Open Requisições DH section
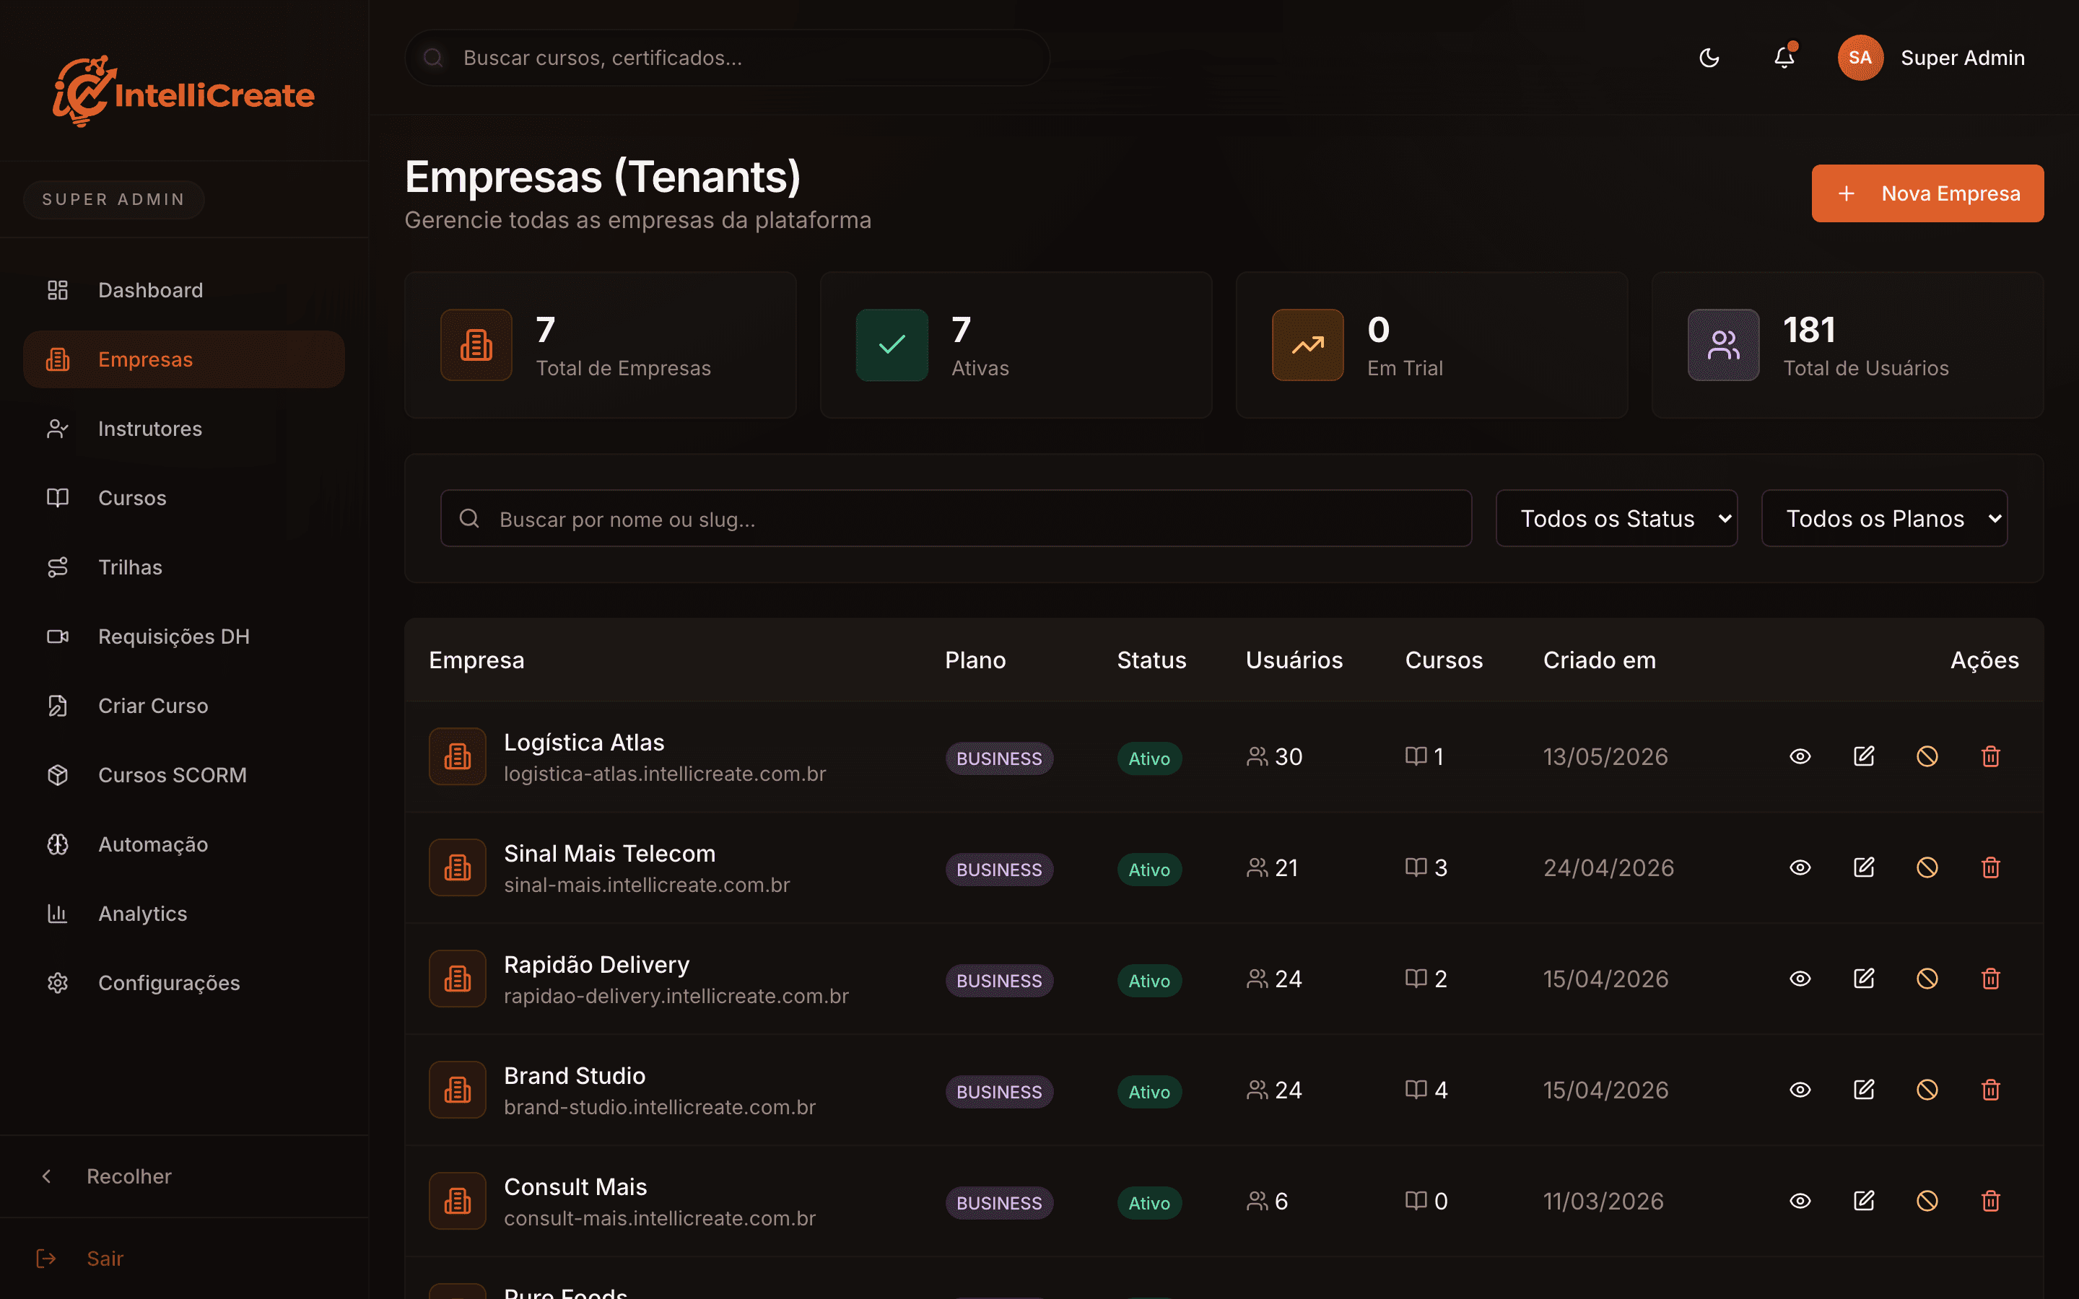 [184, 637]
